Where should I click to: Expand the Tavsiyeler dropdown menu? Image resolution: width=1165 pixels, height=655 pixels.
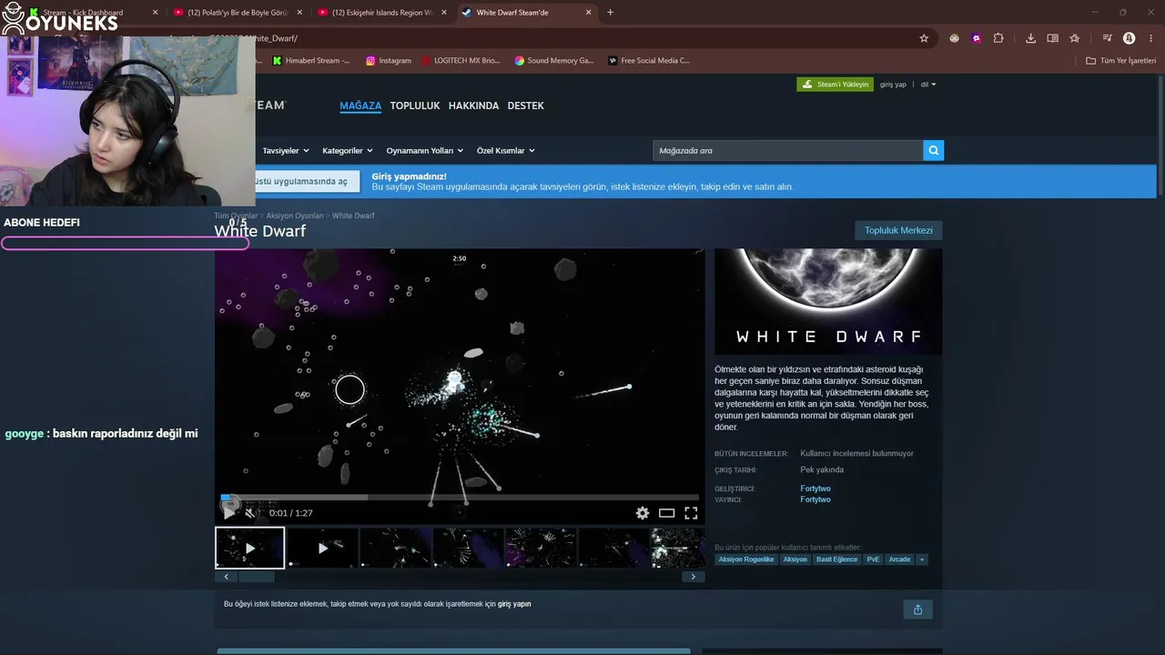(286, 151)
